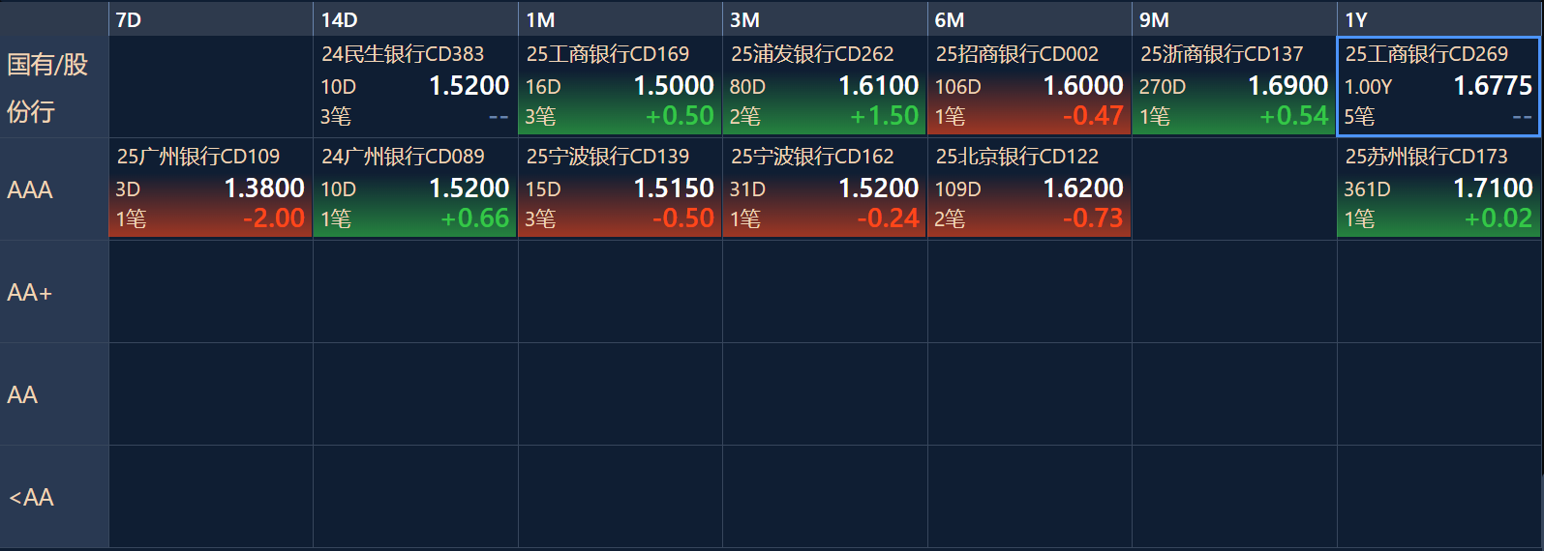Click the AAA rating row label

click(x=54, y=189)
